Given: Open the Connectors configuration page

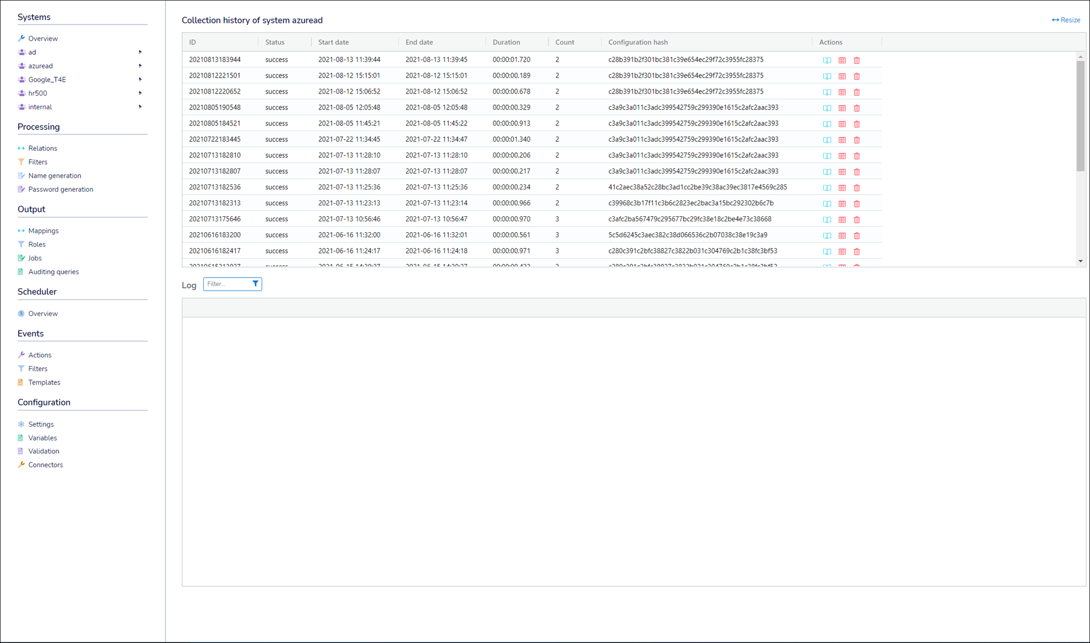Looking at the screenshot, I should (x=45, y=465).
